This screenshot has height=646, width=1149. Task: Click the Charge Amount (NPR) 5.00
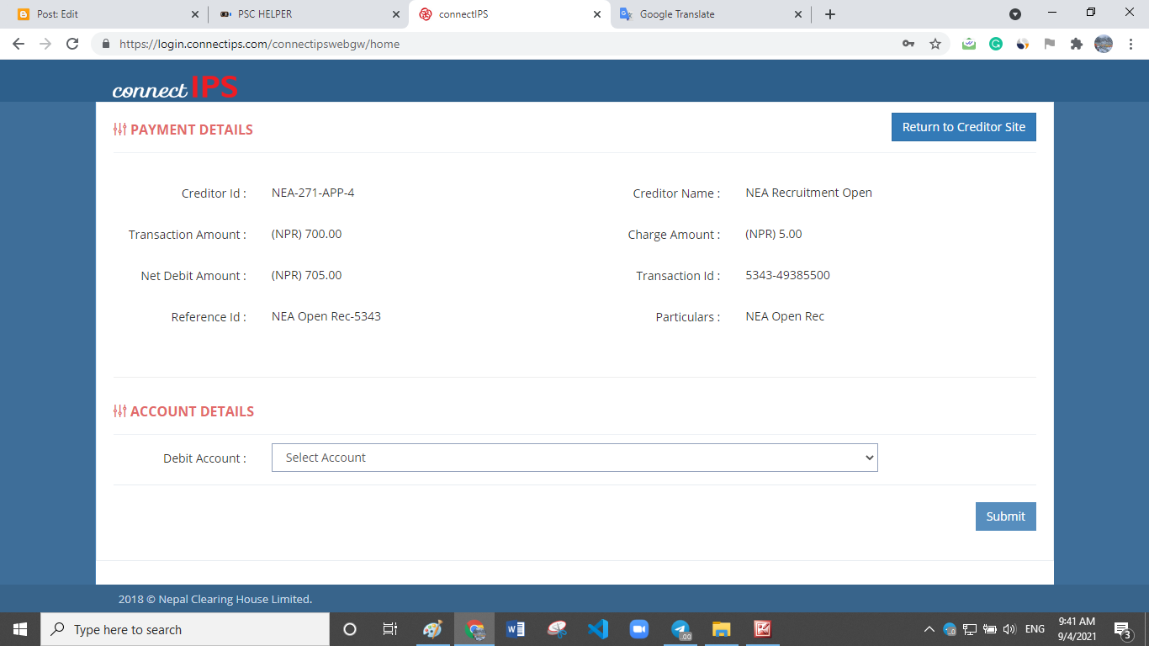click(x=774, y=234)
